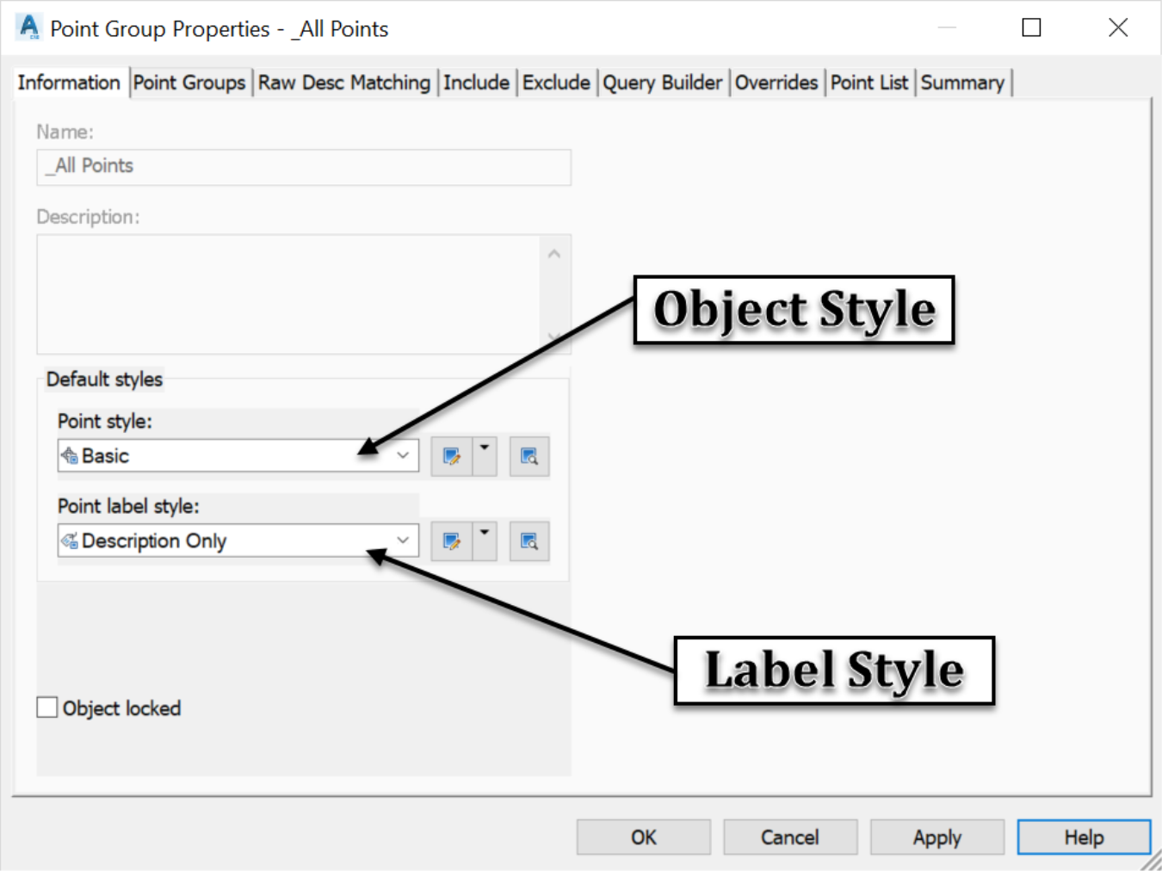Screen dimensions: 1162x871
Task: Maximize the Point Group Properties window
Action: tap(1031, 28)
